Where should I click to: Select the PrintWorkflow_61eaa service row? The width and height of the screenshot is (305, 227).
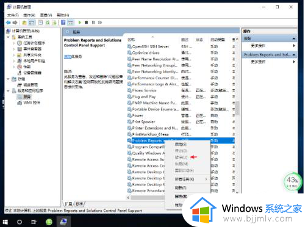pyautogui.click(x=181, y=134)
